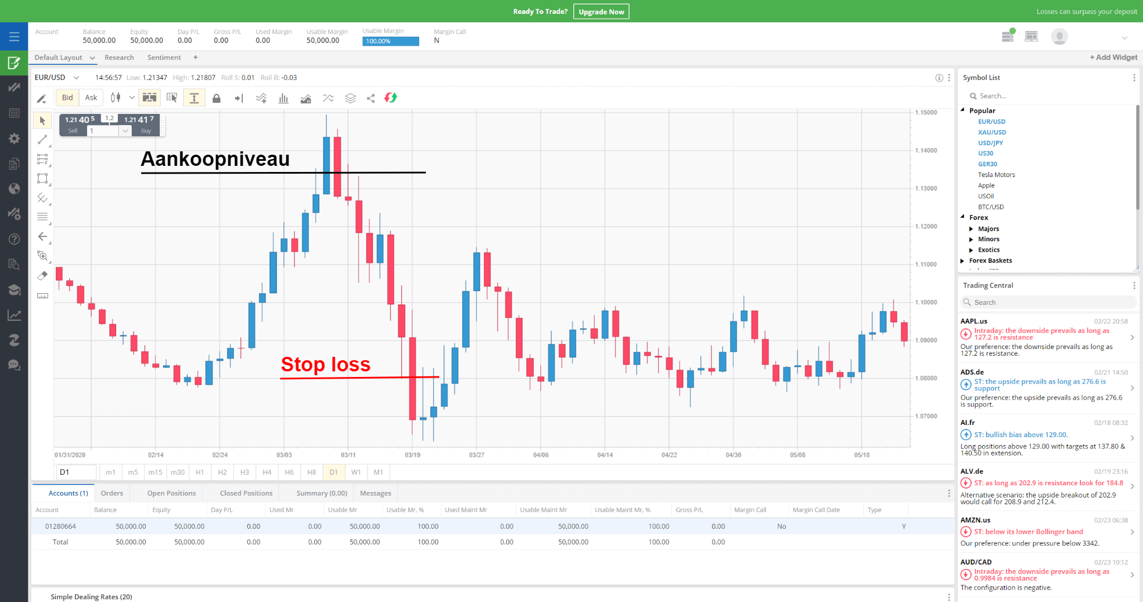The height and width of the screenshot is (602, 1143).
Task: Switch to the Closed Positions tab
Action: 246,493
